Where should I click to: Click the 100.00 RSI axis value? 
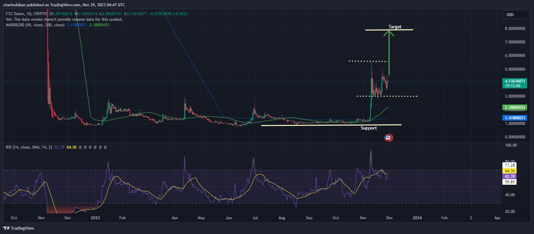coord(511,145)
